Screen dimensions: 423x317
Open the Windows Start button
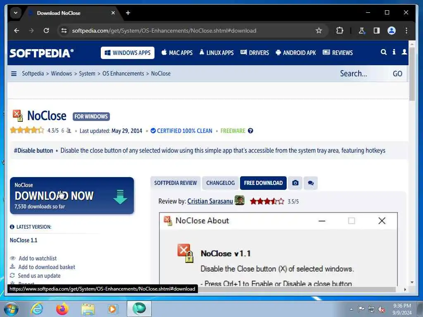click(11, 309)
